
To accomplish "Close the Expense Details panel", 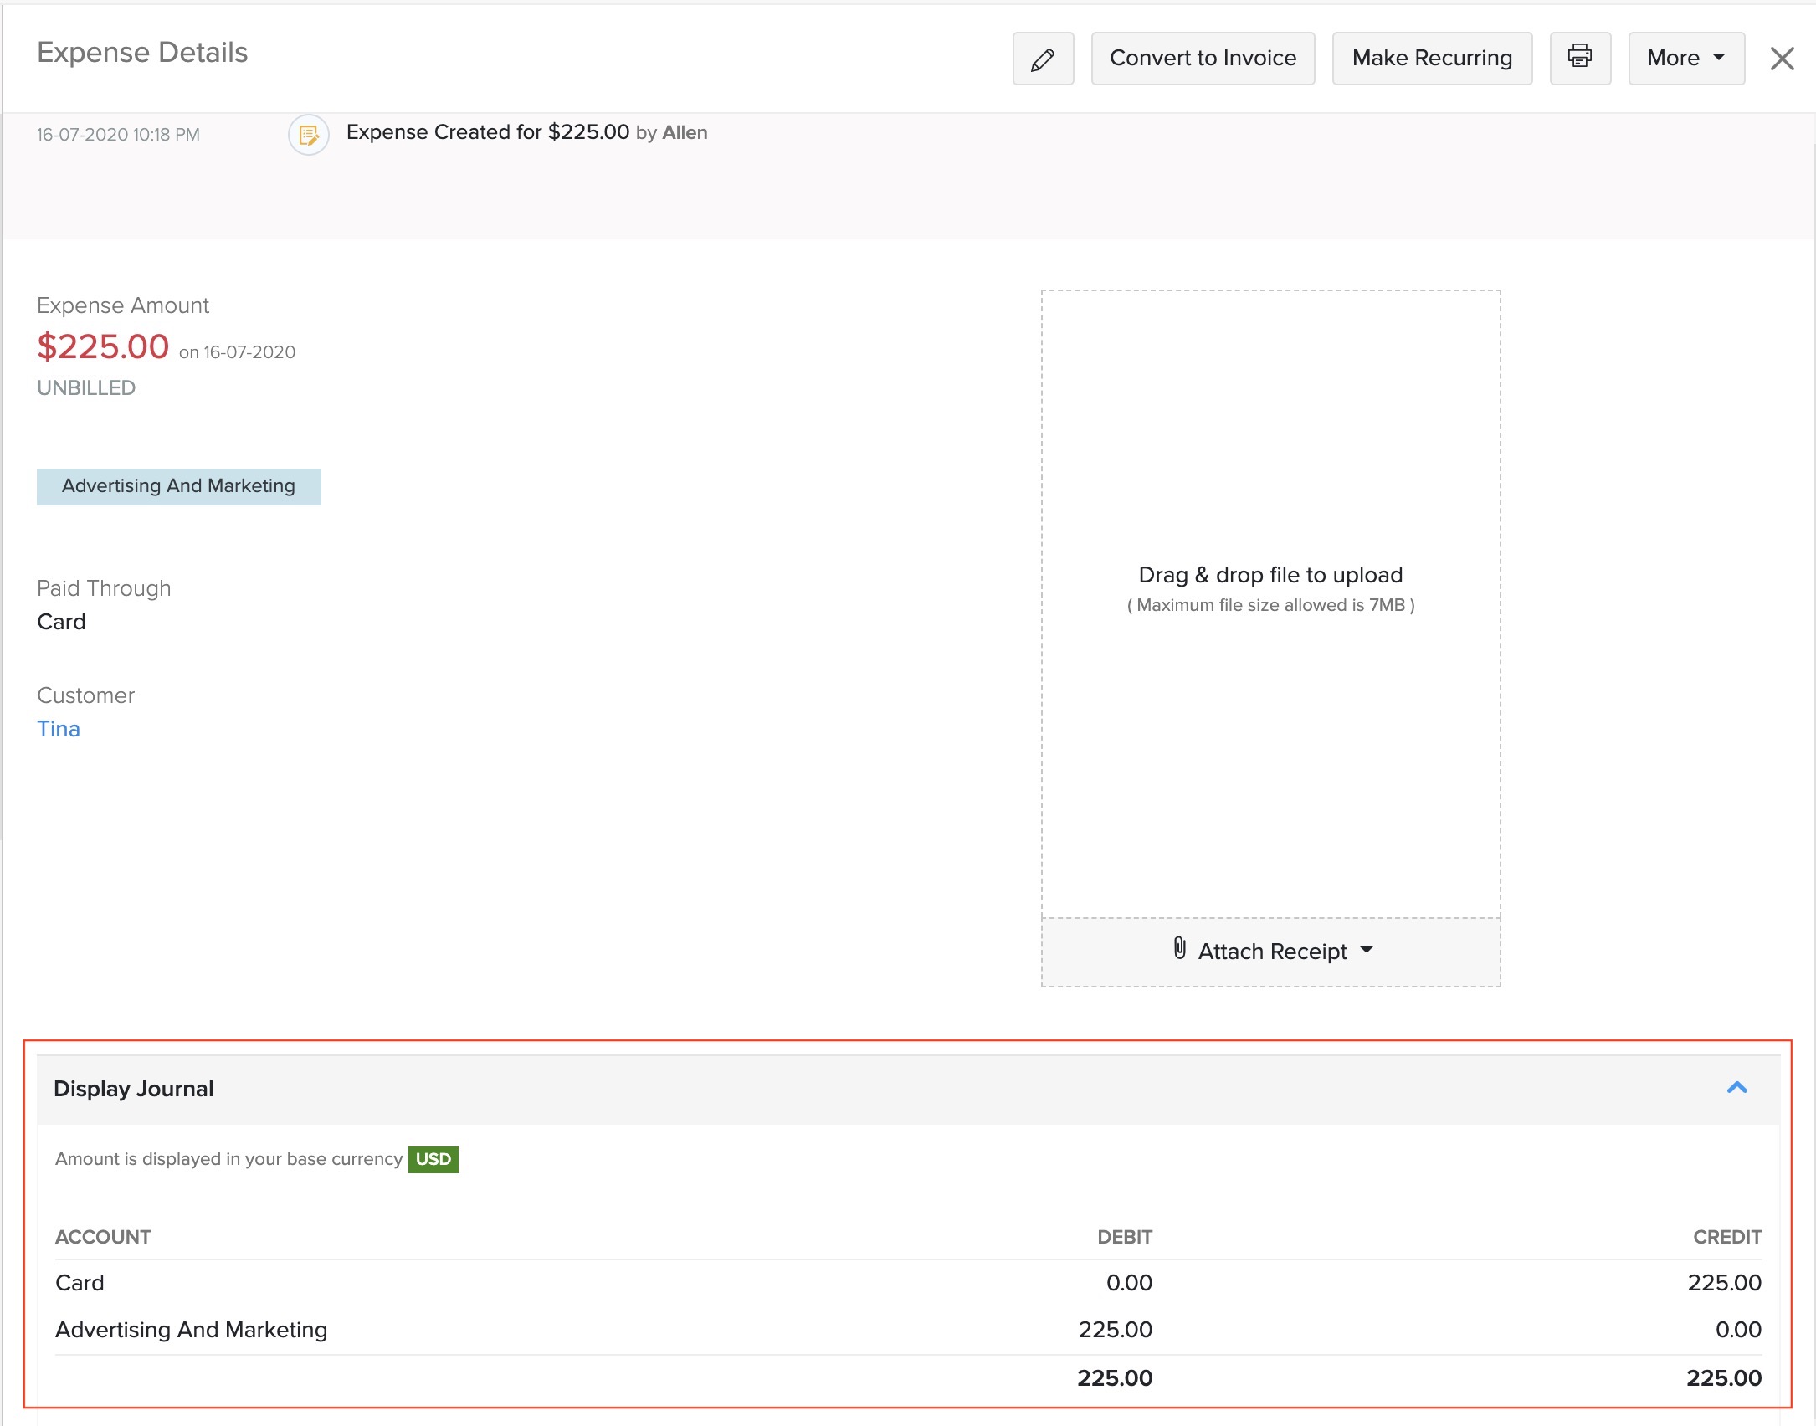I will pyautogui.click(x=1781, y=59).
